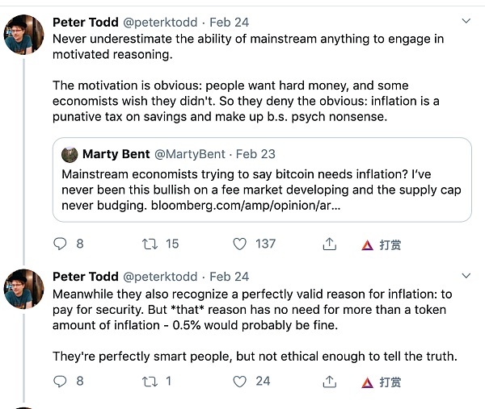
Task: Open Peter Todd's profile from first tweet name
Action: (86, 22)
